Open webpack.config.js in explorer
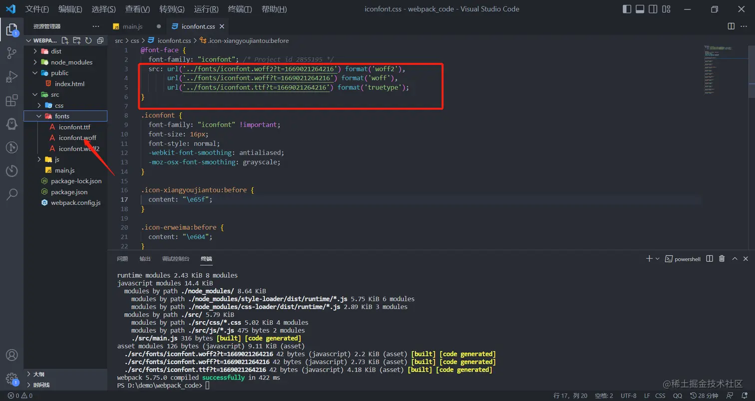Viewport: 755px width, 401px height. [65, 203]
